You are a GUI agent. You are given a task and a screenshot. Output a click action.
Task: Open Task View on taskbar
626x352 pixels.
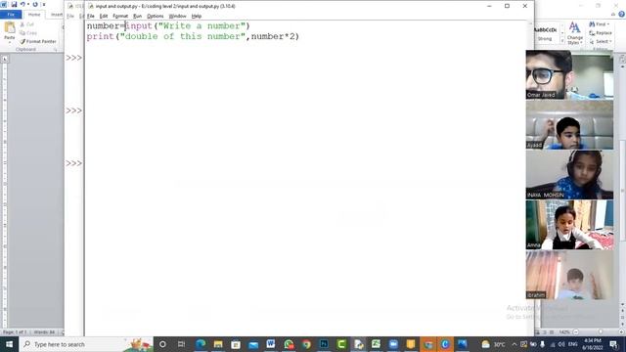tap(181, 344)
